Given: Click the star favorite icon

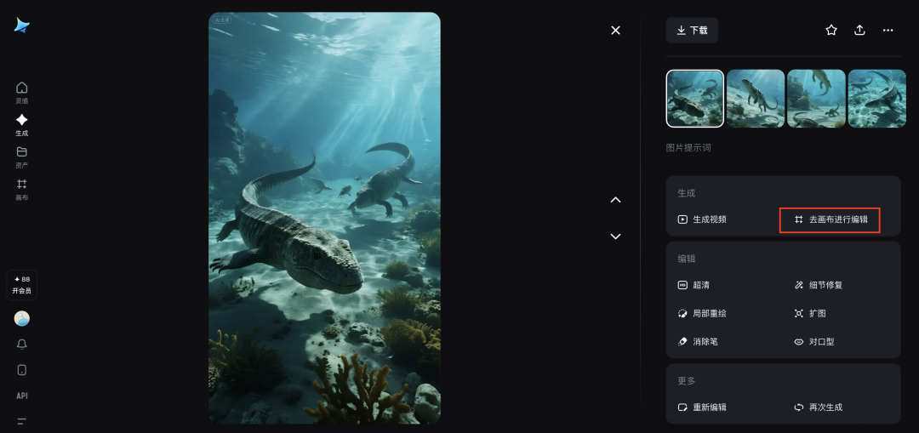Looking at the screenshot, I should (x=831, y=30).
